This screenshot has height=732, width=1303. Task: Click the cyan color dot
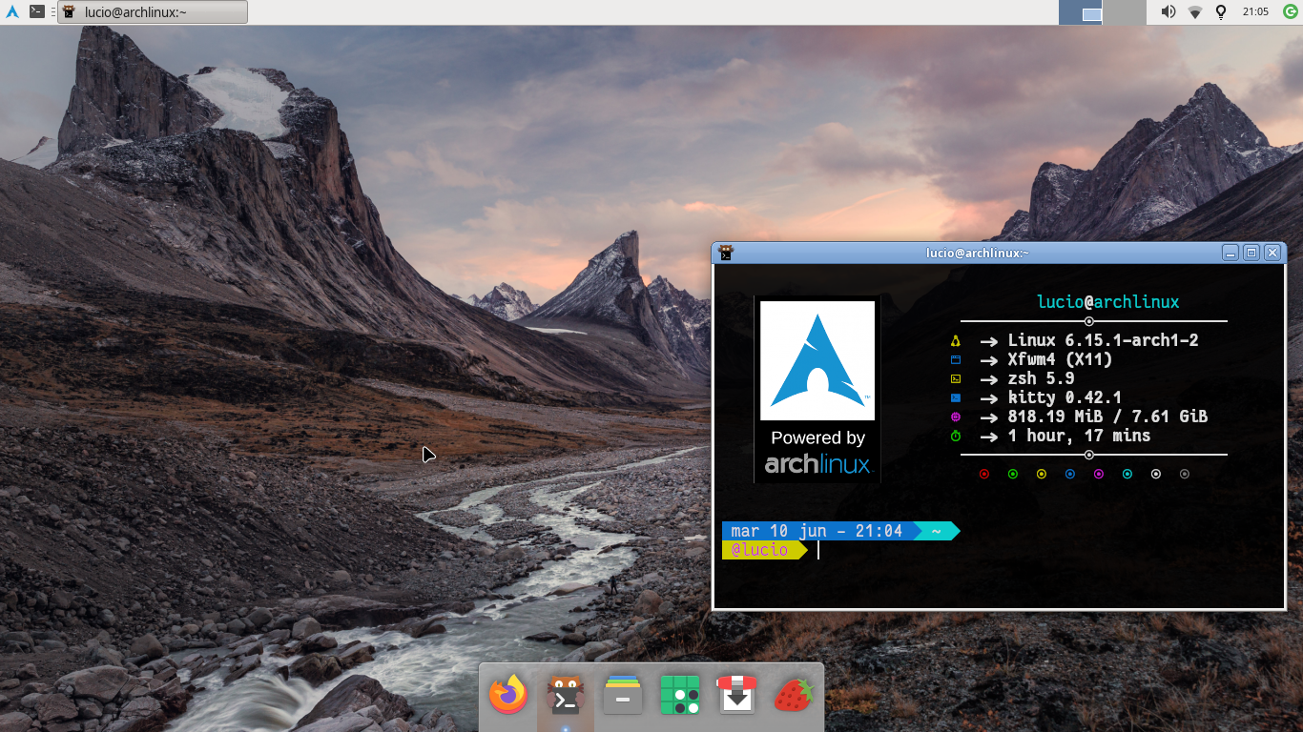1127,474
